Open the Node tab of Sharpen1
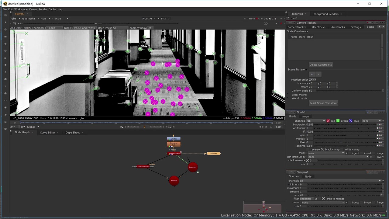Viewport: 389px width, 219px height. tap(308, 176)
